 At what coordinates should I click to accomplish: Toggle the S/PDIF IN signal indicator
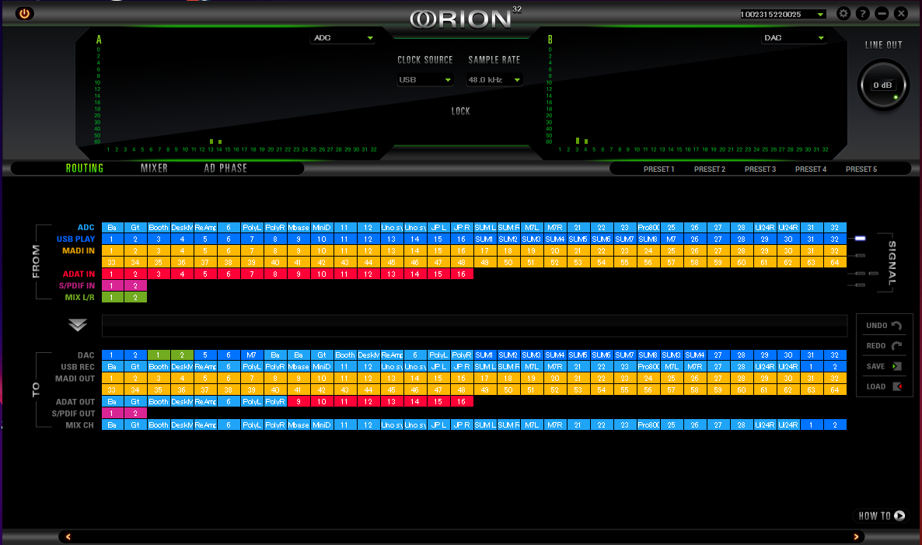(861, 285)
